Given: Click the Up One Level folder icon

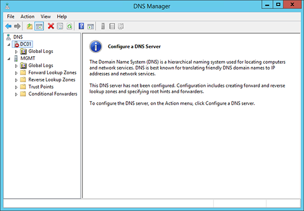Looking at the screenshot, I should coord(30,26).
